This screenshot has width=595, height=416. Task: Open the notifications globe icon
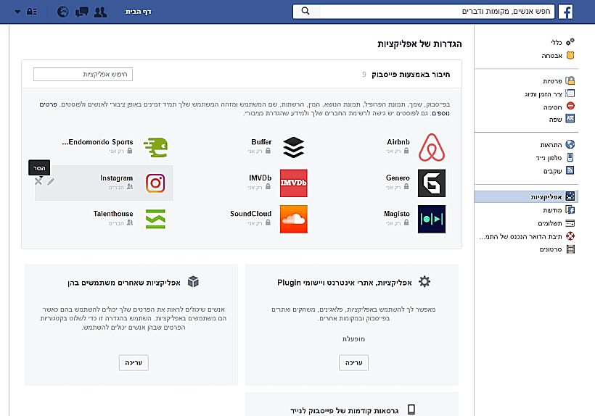64,12
